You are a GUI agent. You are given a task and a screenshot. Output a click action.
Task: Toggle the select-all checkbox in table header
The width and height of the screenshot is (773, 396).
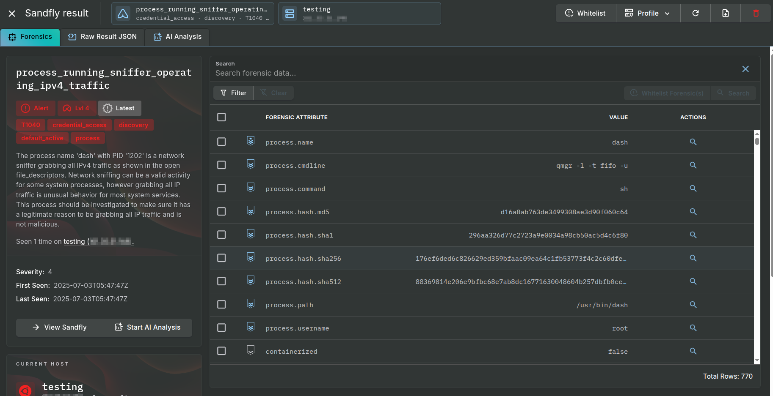pyautogui.click(x=221, y=117)
